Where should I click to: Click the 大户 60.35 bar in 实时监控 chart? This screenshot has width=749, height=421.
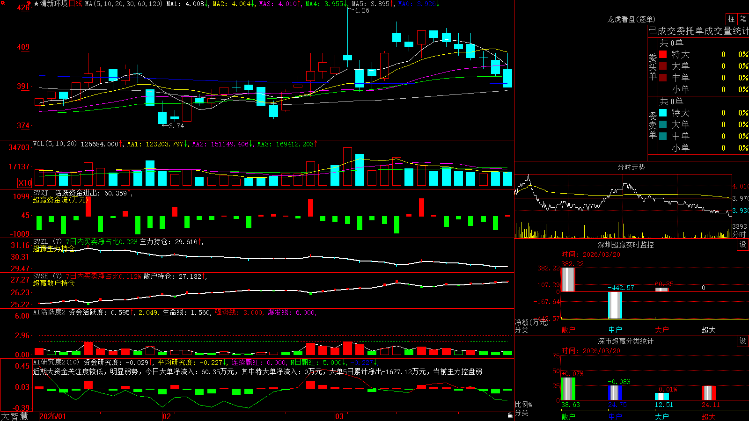point(661,290)
